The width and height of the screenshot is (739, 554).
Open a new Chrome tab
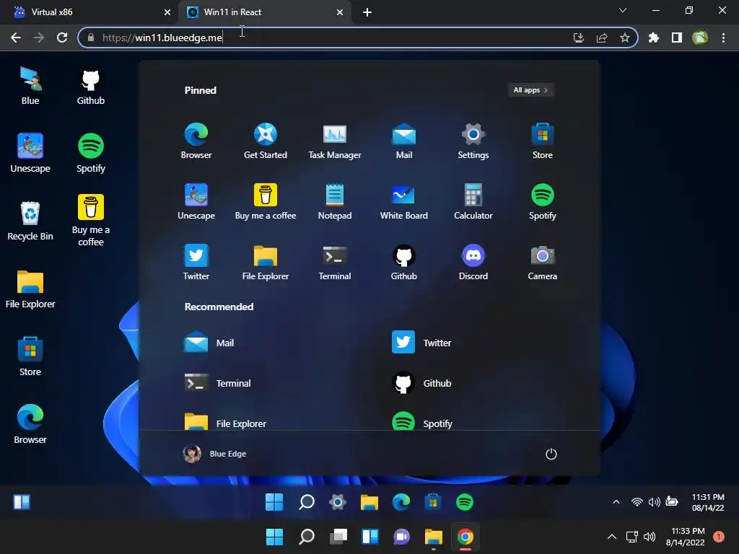pyautogui.click(x=367, y=12)
